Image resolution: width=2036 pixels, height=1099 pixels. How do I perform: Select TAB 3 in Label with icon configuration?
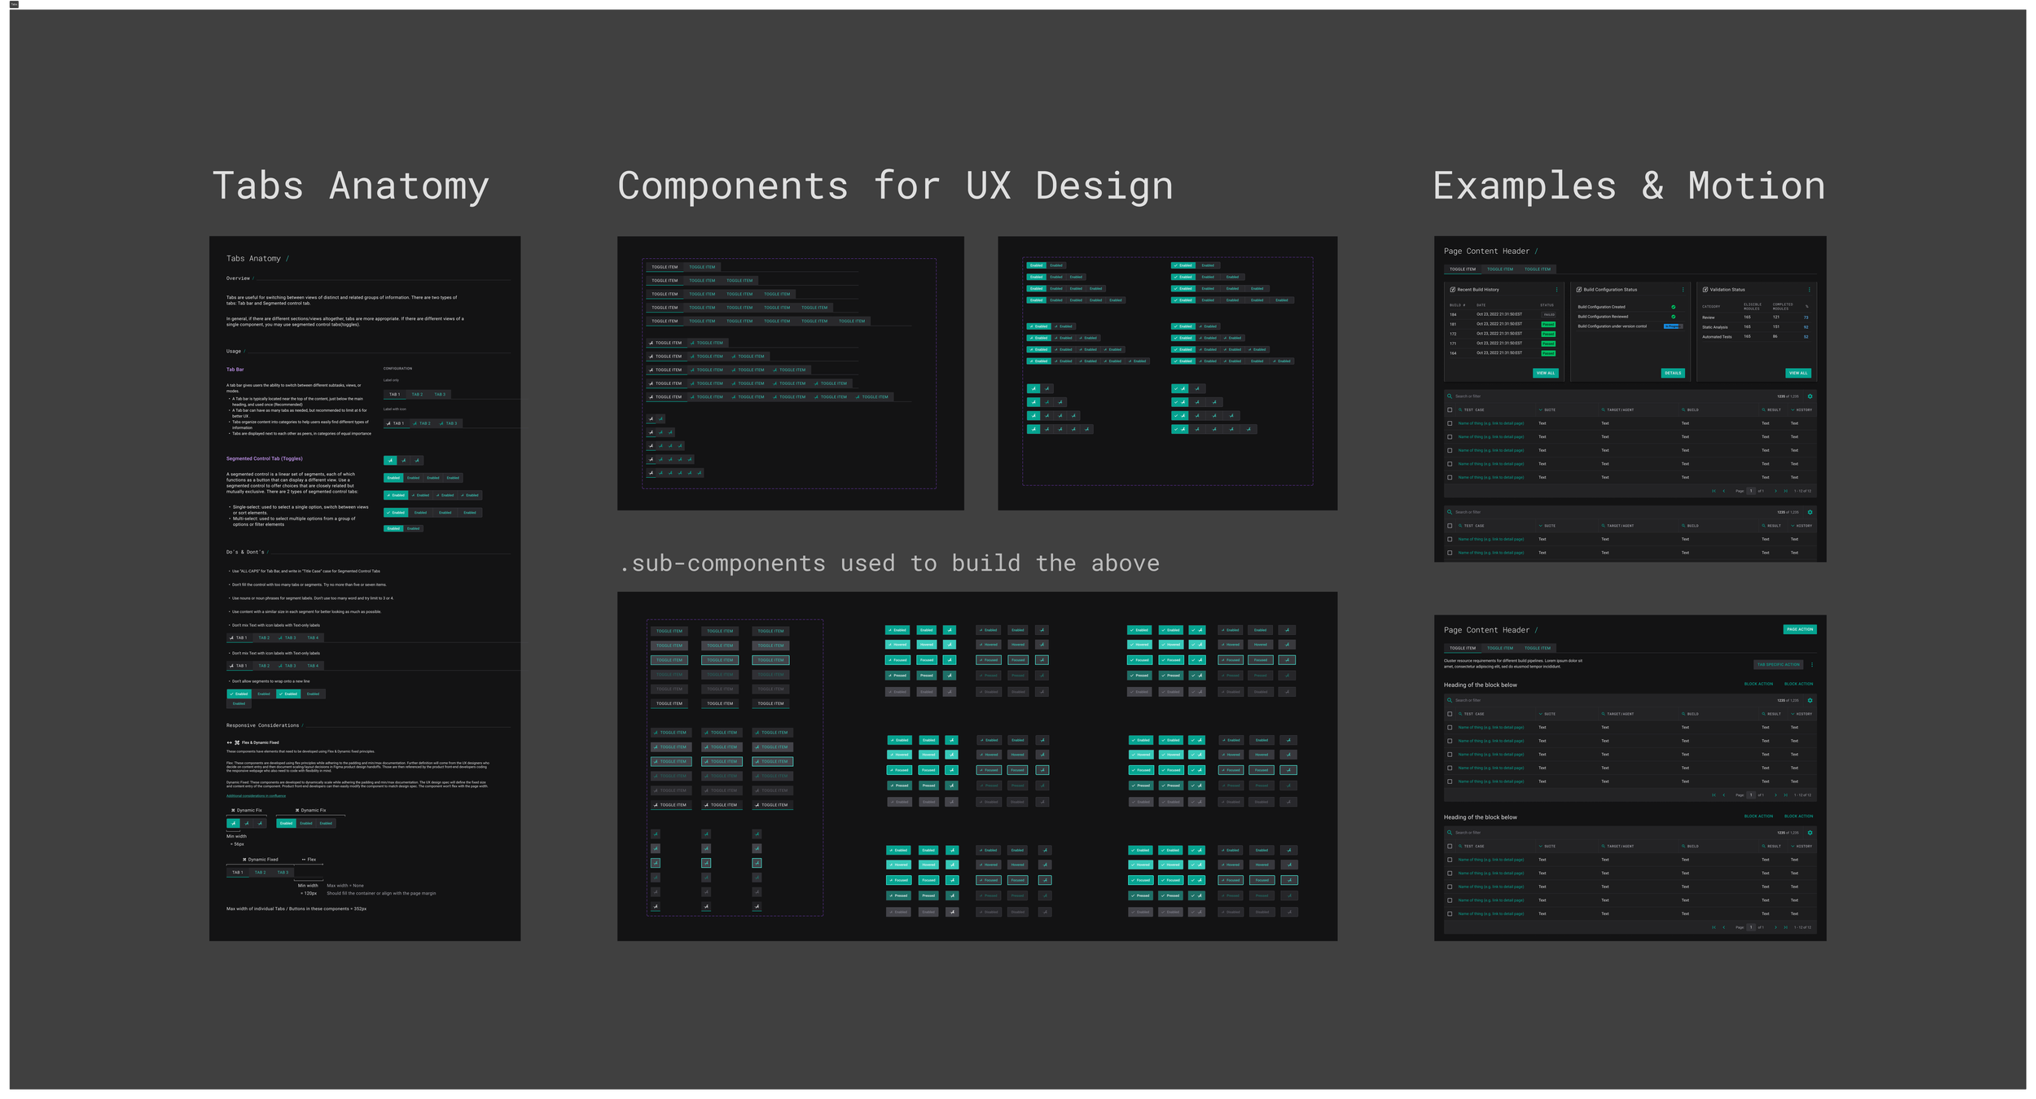(x=449, y=423)
